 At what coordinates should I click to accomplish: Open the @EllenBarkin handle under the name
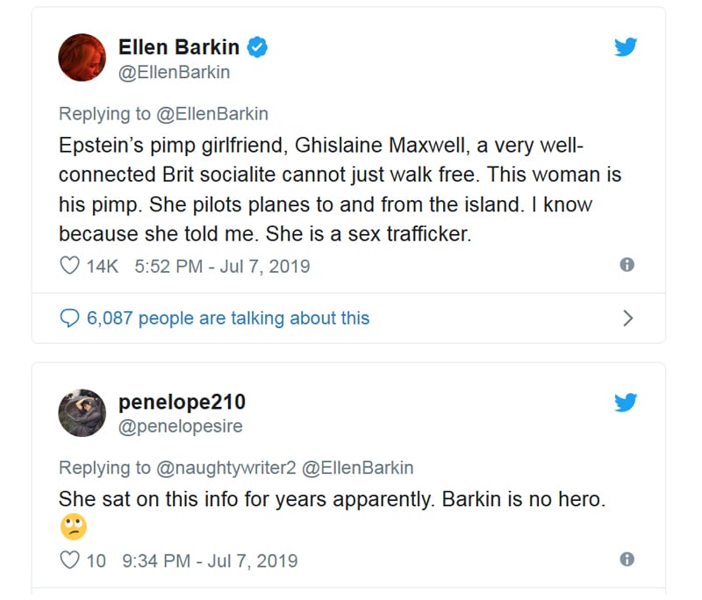174,73
